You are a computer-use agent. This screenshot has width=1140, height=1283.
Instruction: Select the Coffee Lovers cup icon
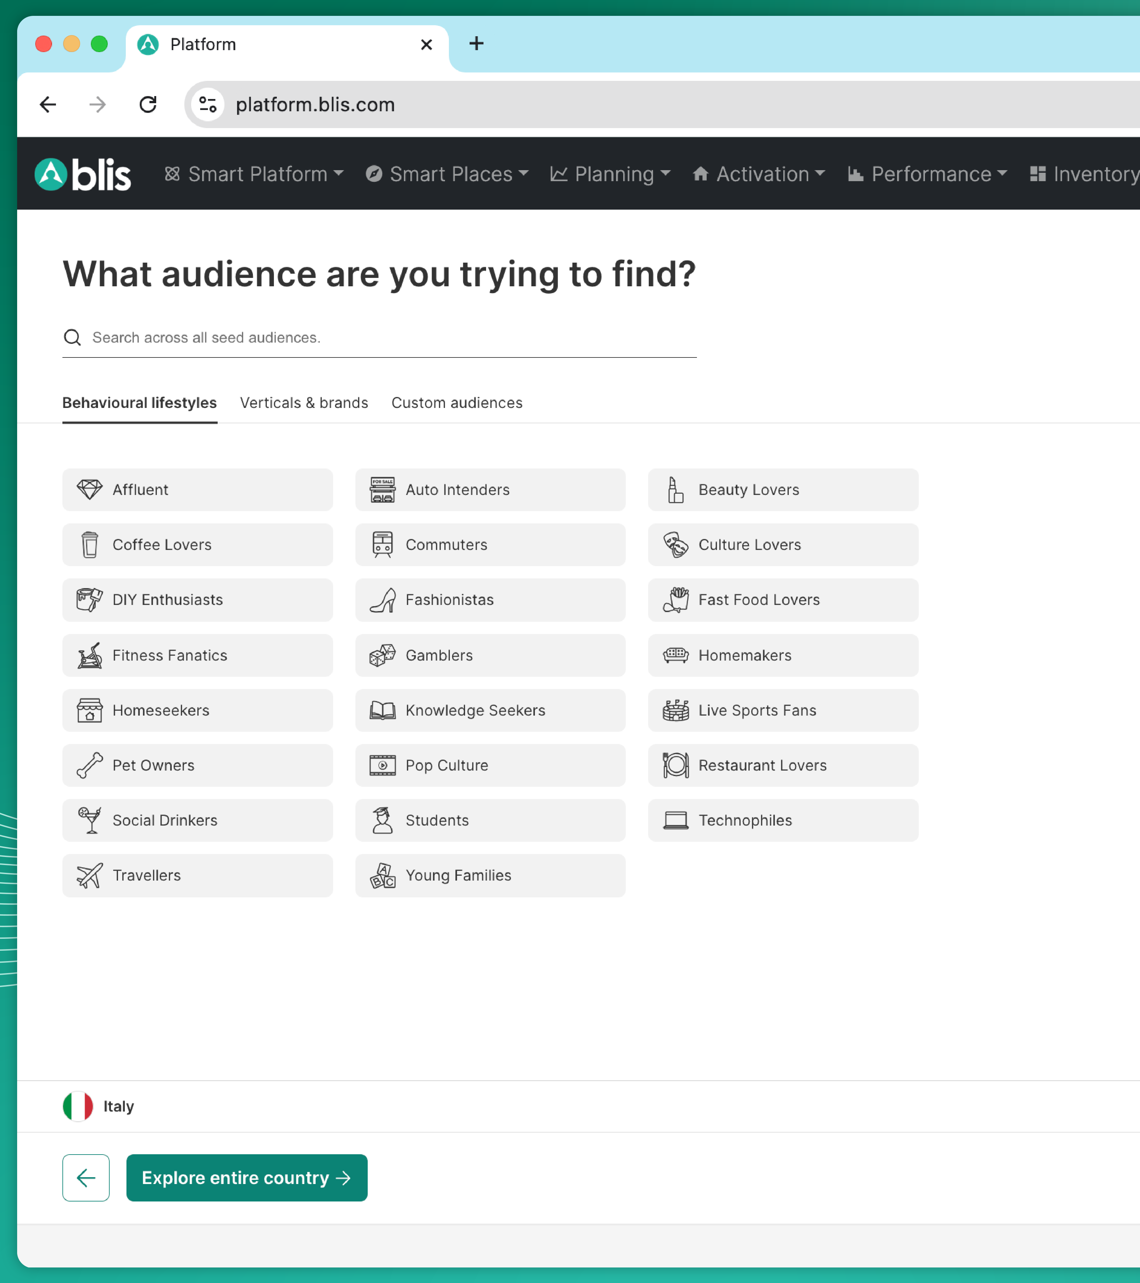coord(90,545)
